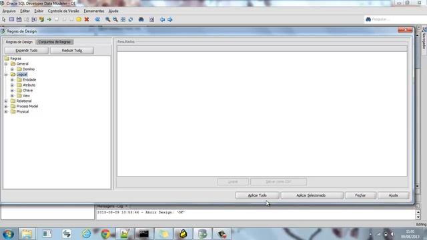Click the Fit Screen toolbar icon
Viewport: 427px width, 240px height.
tap(123, 19)
